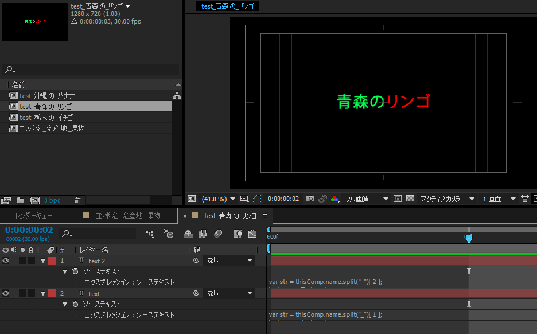Click stopwatch of text 2 source text
The image size is (537, 334).
[75, 271]
